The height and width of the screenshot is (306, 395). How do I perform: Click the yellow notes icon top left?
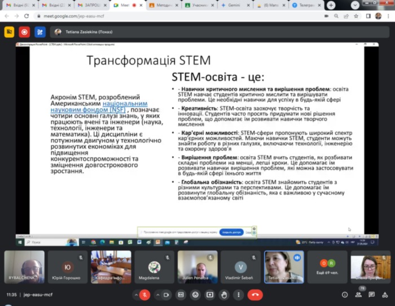[9, 32]
